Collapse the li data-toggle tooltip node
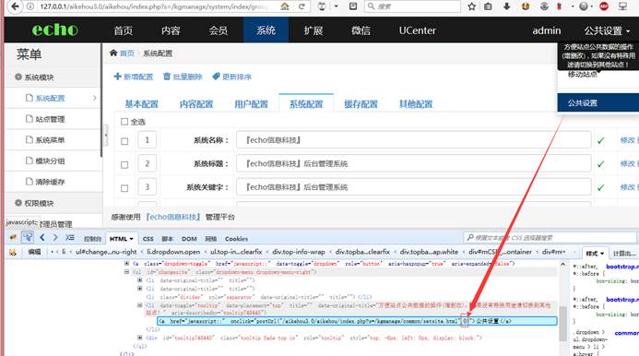The width and height of the screenshot is (639, 356). click(140, 304)
